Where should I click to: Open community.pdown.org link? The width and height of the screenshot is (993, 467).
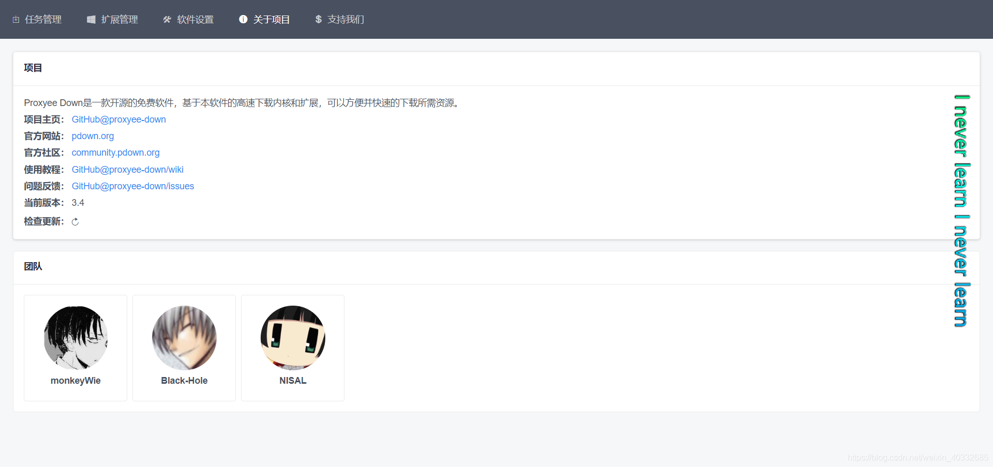pos(115,153)
